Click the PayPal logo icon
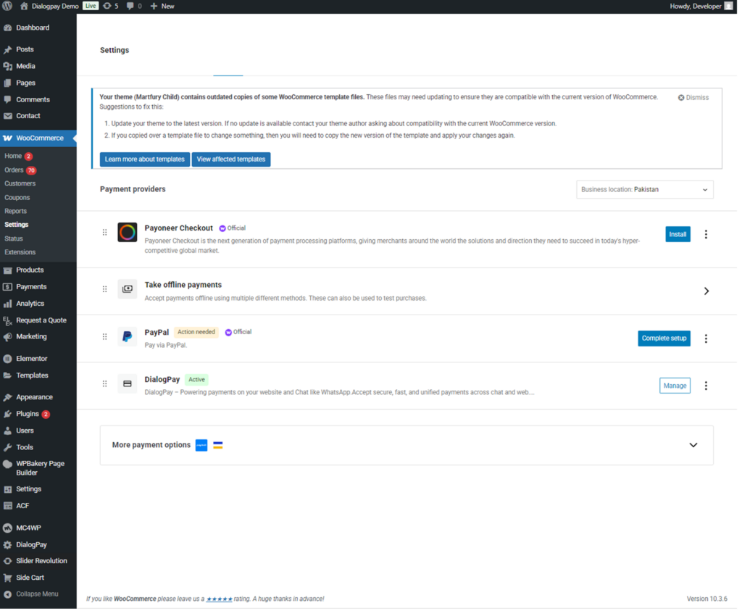 [x=128, y=337]
